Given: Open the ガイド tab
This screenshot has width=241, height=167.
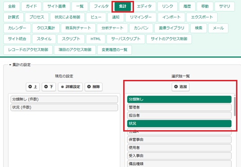Looking at the screenshot, I should [x=31, y=6].
